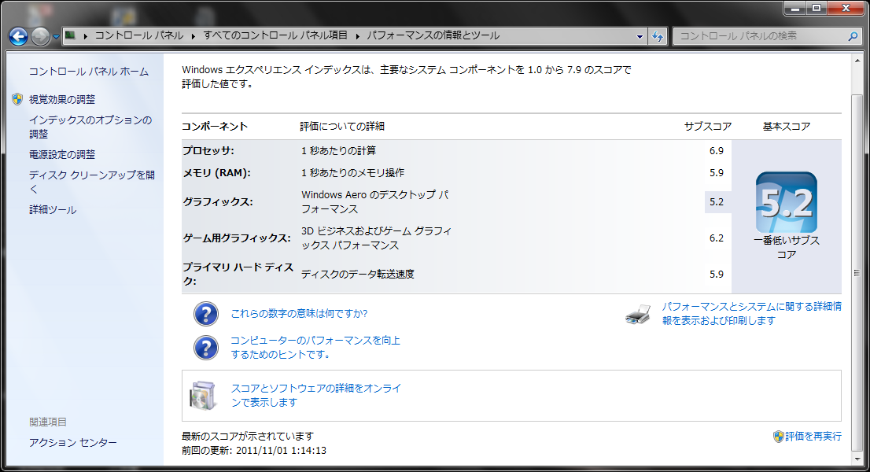
Task: Open 電源設定の調整 link
Action: pyautogui.click(x=62, y=154)
